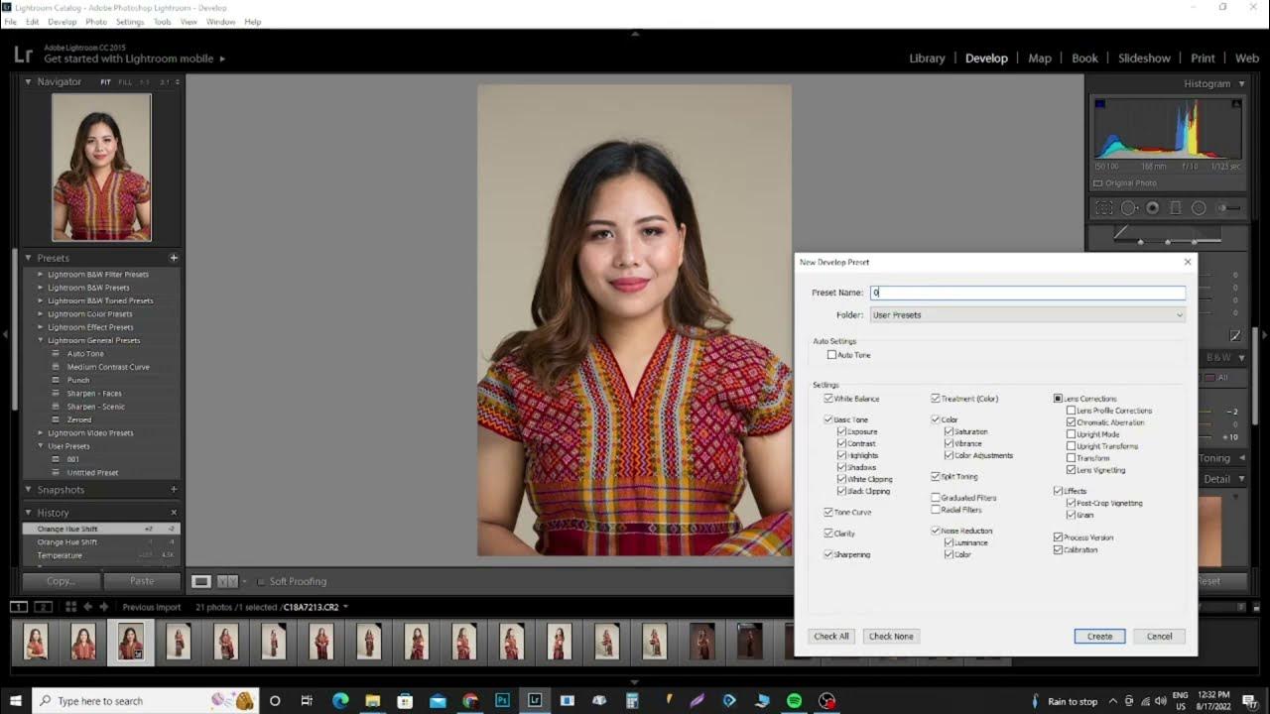The width and height of the screenshot is (1270, 714).
Task: Select the Radial Filter tool
Action: click(1199, 207)
